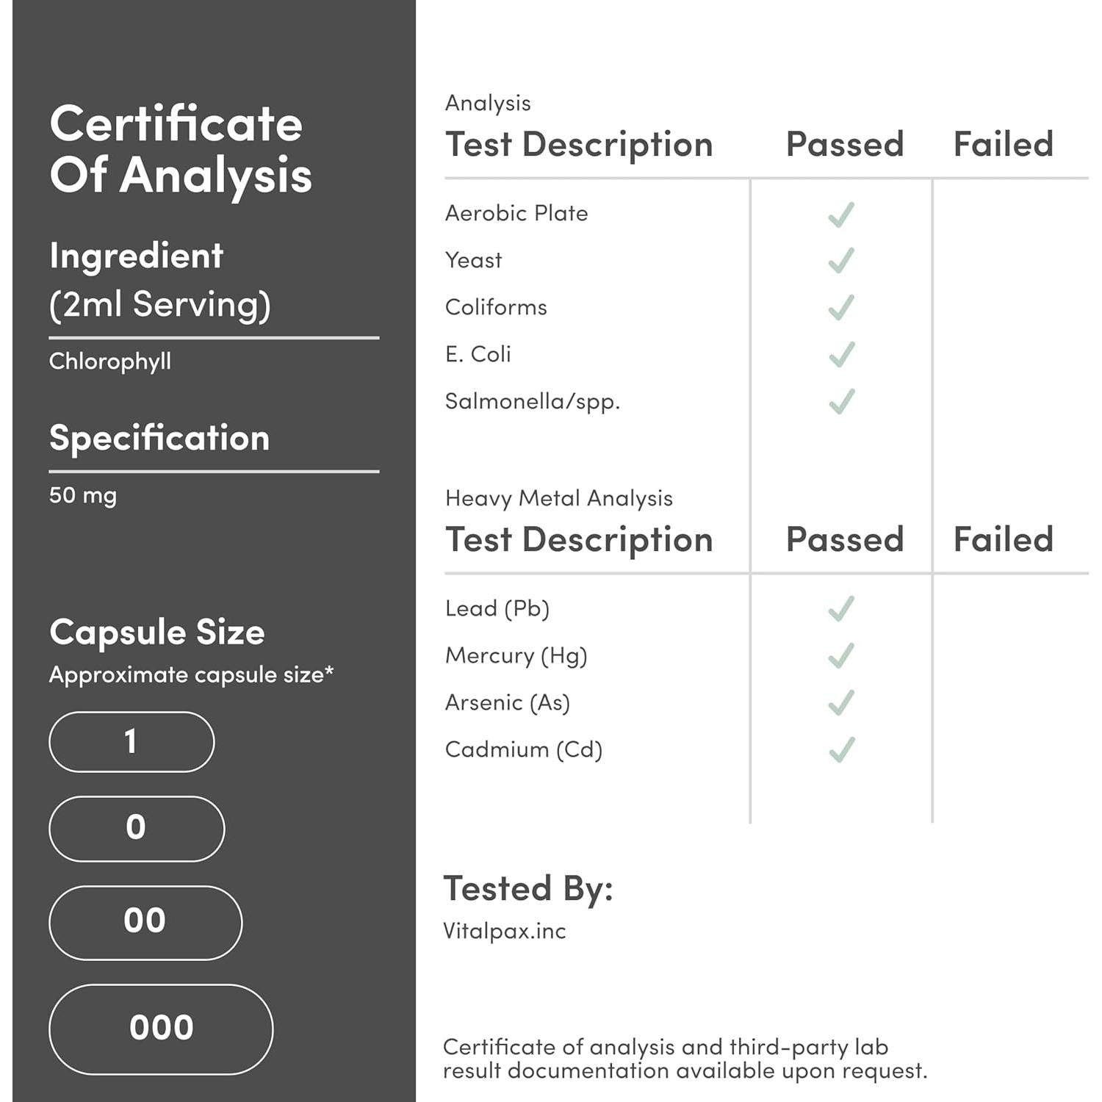Viewport: 1102px width, 1102px height.
Task: Click the Lead (Pb) passed checkmark
Action: pyautogui.click(x=841, y=609)
